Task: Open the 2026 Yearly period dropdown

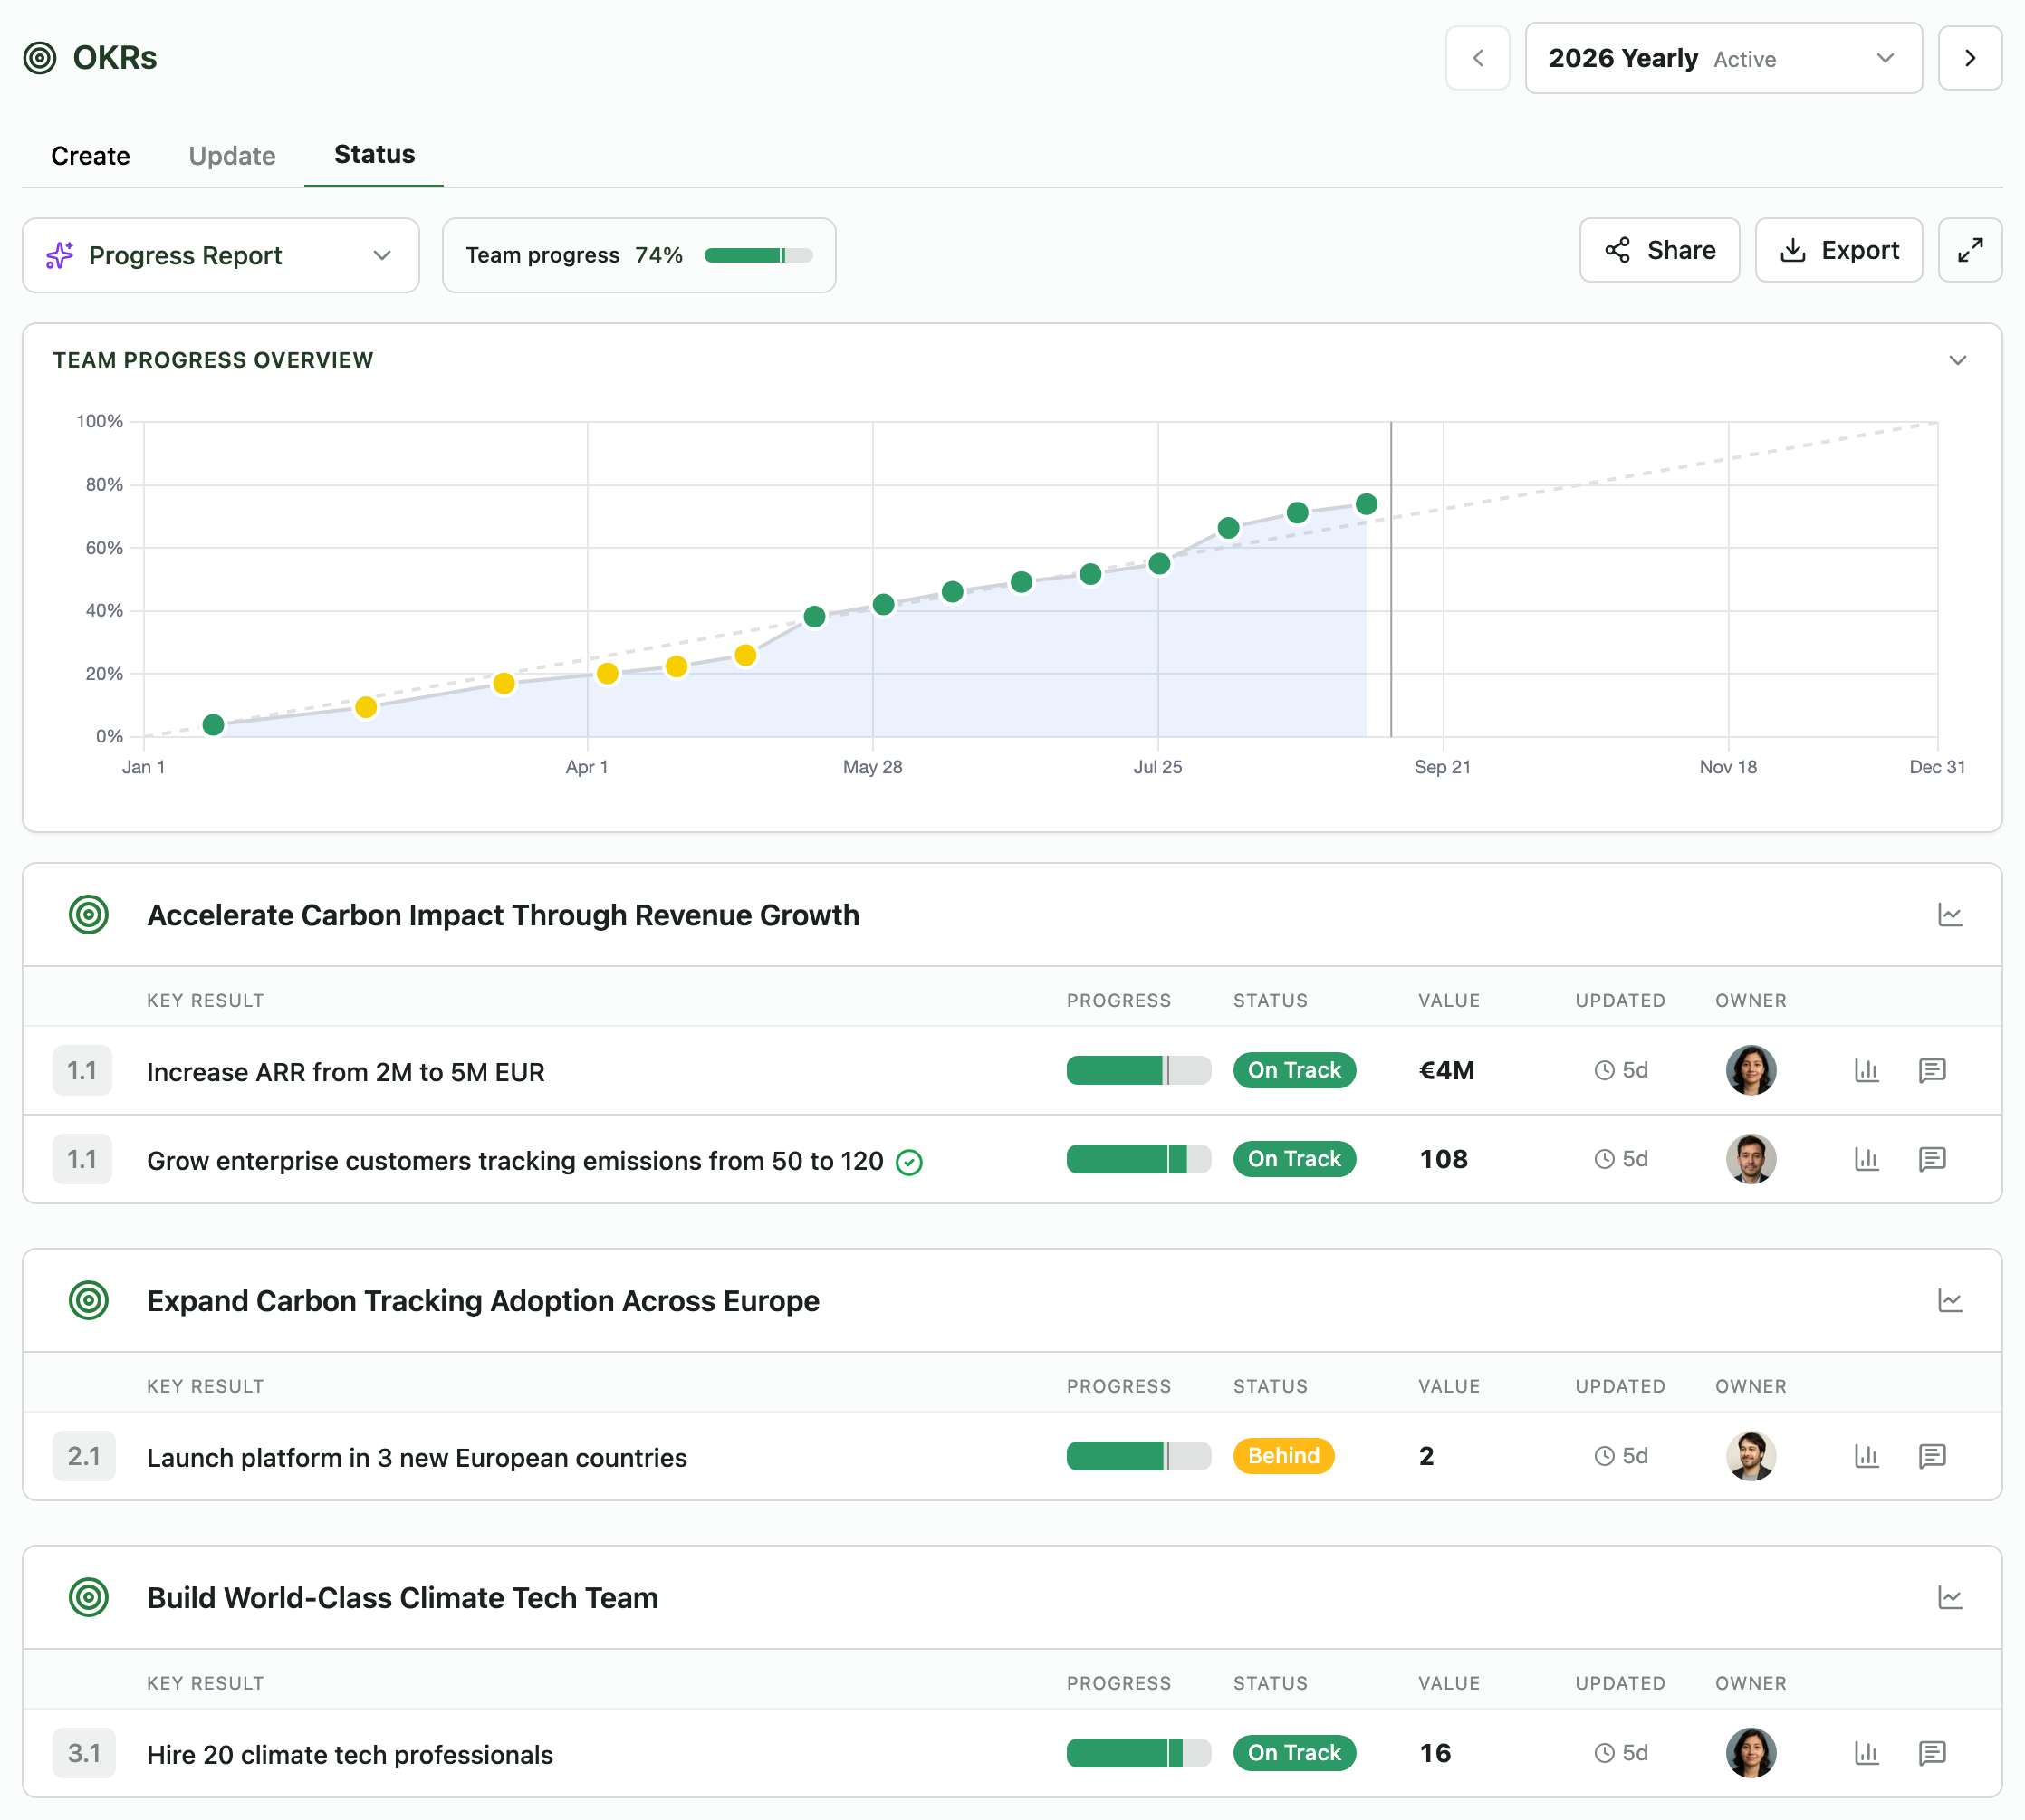Action: tap(1723, 58)
